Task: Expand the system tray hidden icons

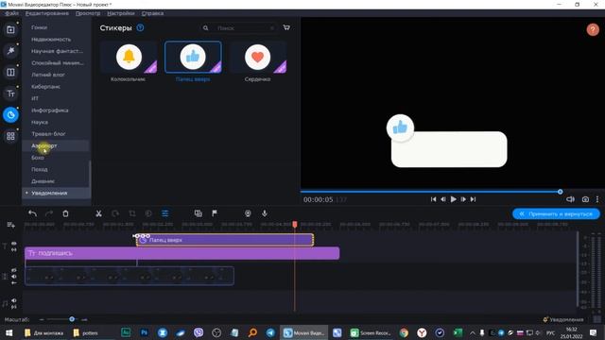Action: [473, 332]
